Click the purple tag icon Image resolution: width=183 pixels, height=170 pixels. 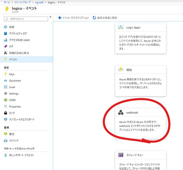pyautogui.click(x=5, y=47)
